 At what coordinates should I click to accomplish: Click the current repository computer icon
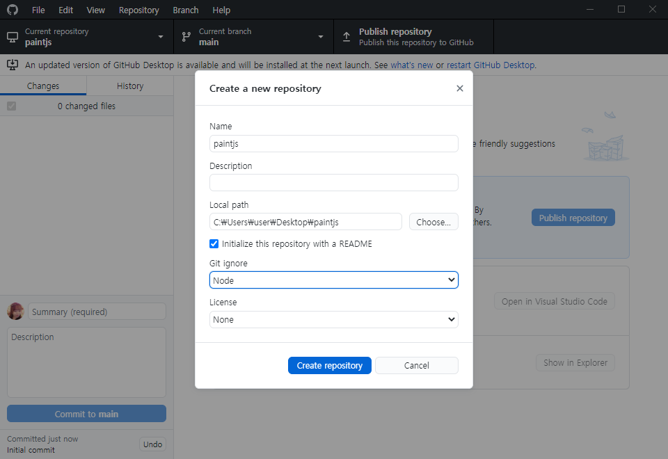[13, 37]
